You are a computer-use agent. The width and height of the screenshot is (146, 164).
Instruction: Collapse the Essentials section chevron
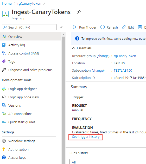74,48
